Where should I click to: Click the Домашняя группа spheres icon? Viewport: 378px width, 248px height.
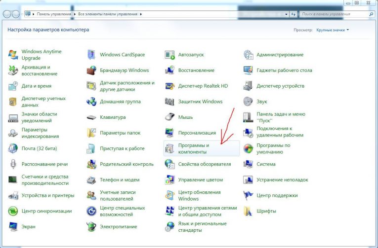[x=91, y=102]
